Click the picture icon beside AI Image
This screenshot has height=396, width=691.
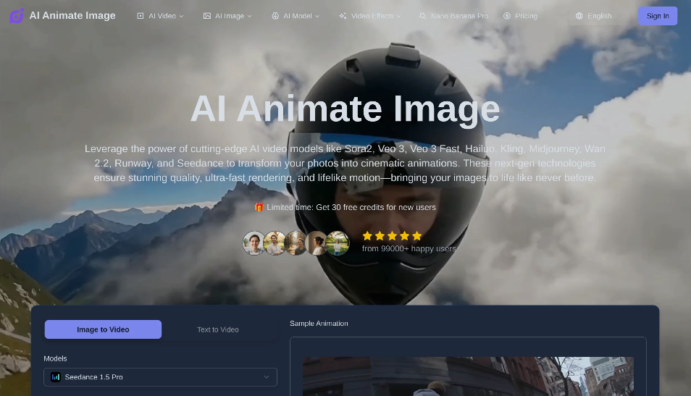point(207,16)
